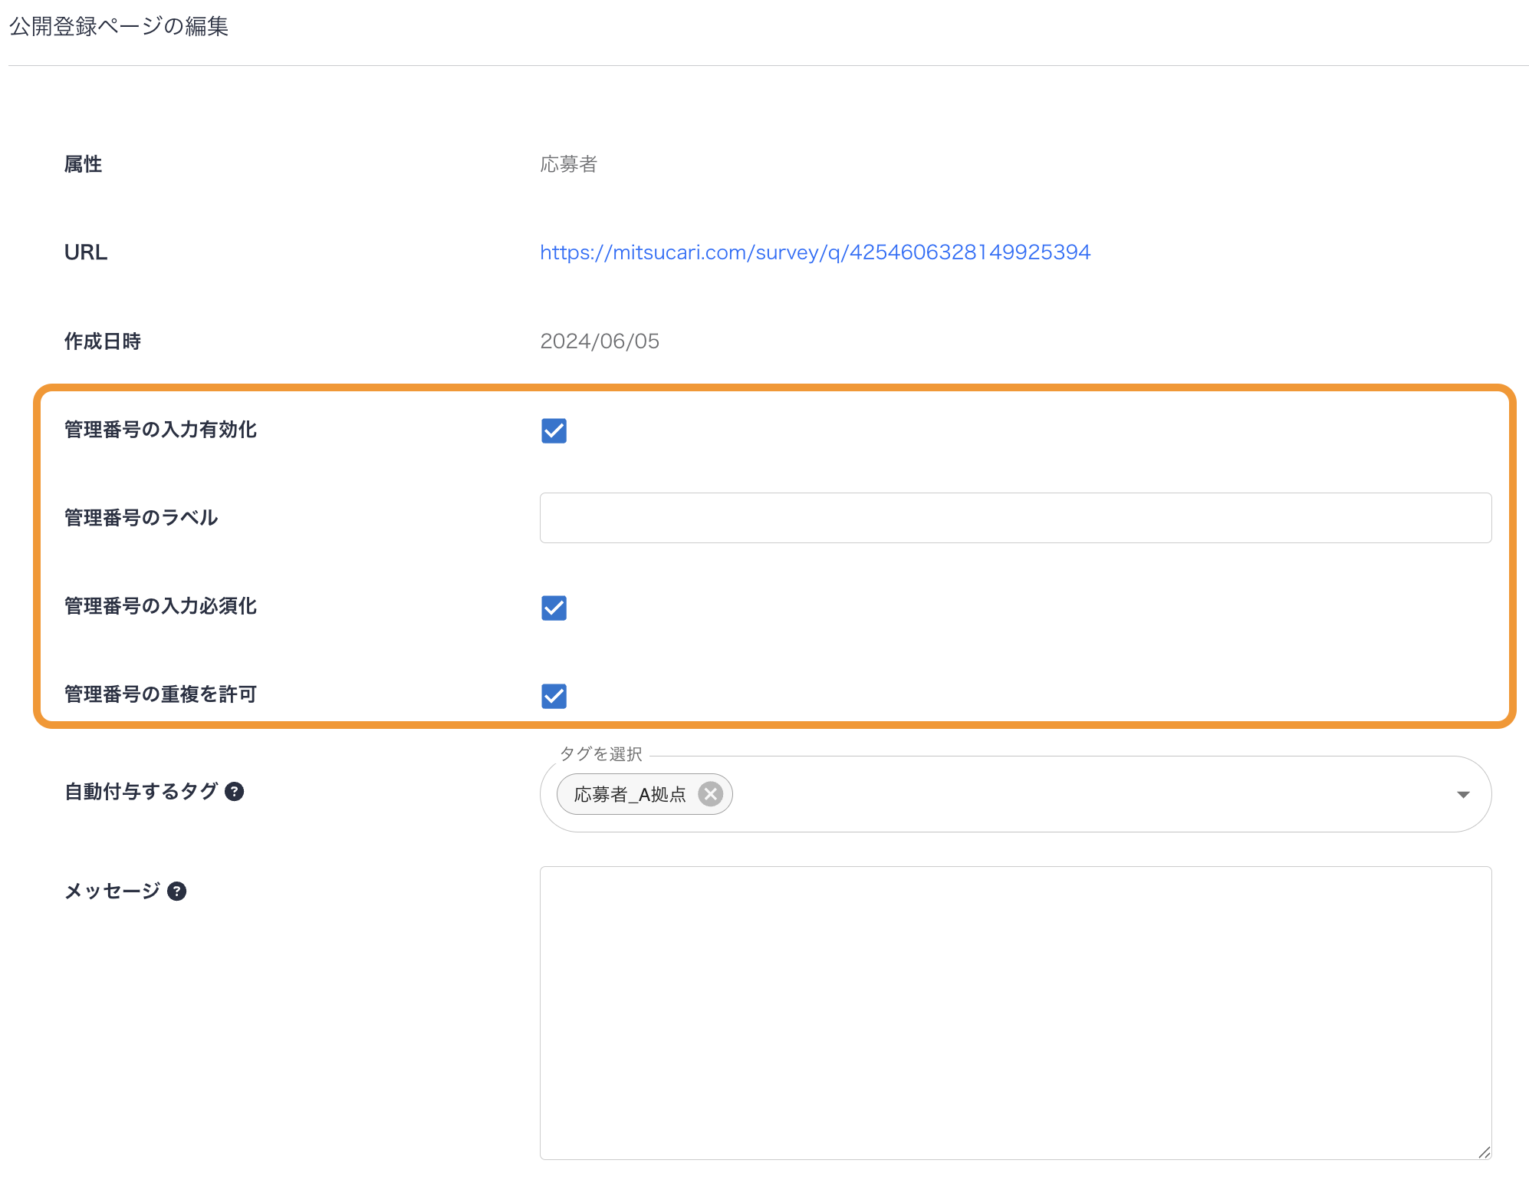Grab the message textarea resize handle
This screenshot has height=1180, width=1529.
click(x=1484, y=1152)
